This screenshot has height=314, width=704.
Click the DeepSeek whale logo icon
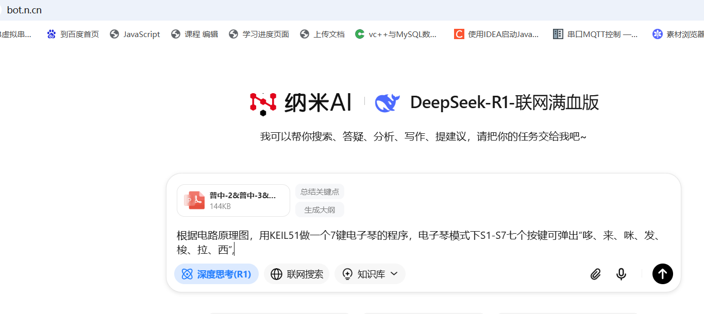388,103
